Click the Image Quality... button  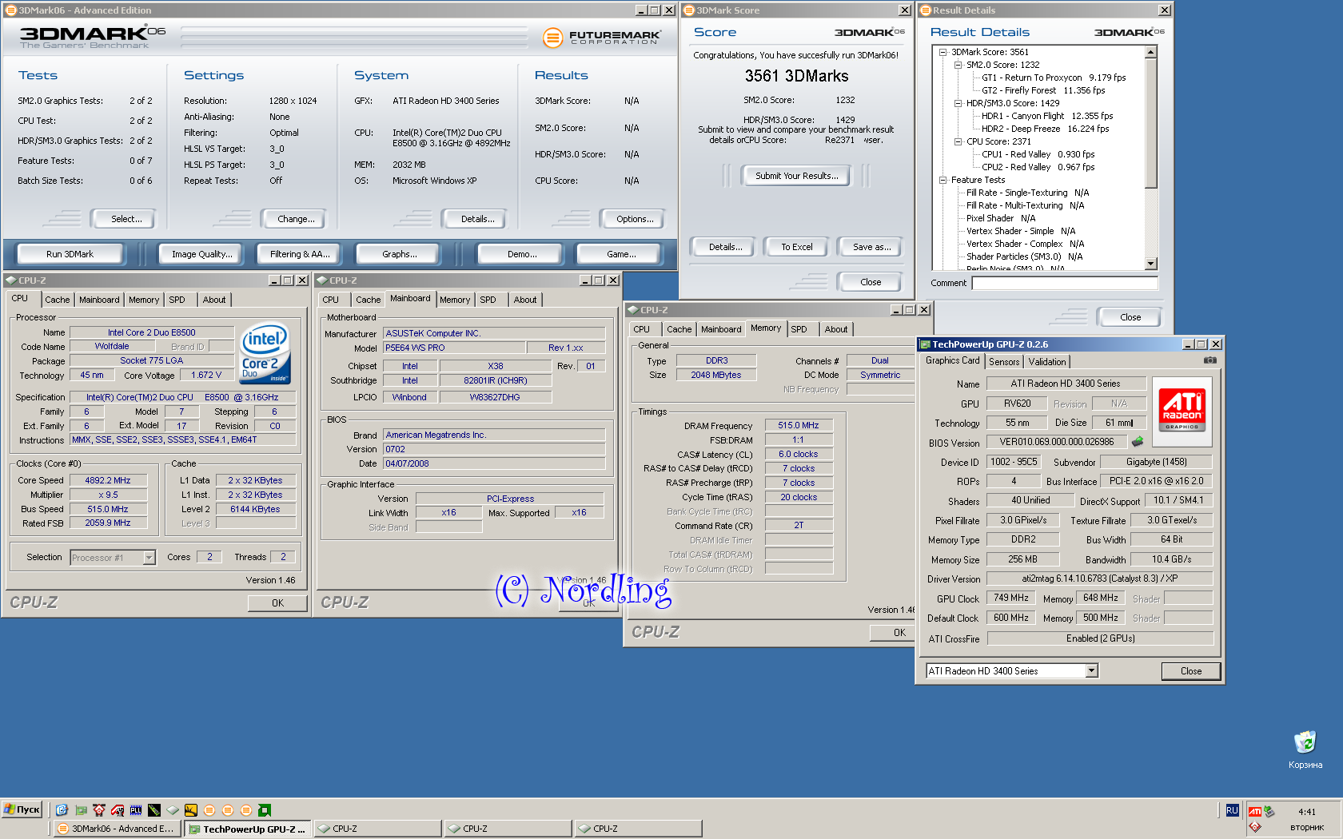[202, 254]
